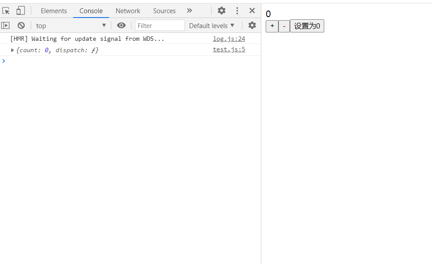Open the top JavaScript context dropdown
The image size is (432, 264).
[x=71, y=25]
